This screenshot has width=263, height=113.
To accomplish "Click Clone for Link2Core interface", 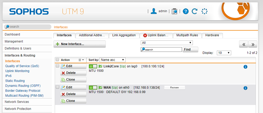I will click(x=73, y=80).
